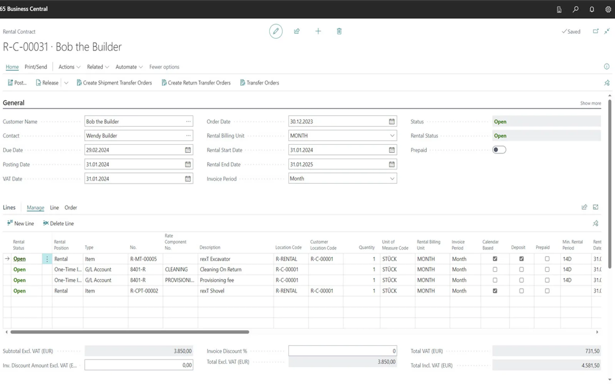Open the Customer Name lookup ellipsis
This screenshot has width=615, height=384.
click(x=188, y=121)
